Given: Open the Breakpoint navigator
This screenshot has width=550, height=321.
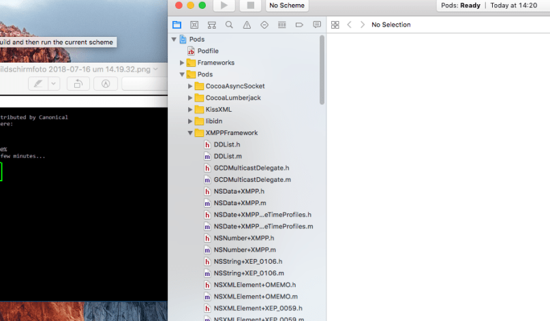Looking at the screenshot, I should [x=299, y=25].
